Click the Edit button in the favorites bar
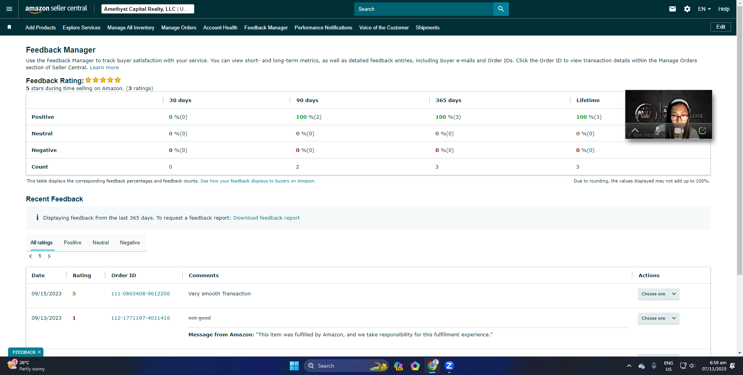 click(x=721, y=27)
